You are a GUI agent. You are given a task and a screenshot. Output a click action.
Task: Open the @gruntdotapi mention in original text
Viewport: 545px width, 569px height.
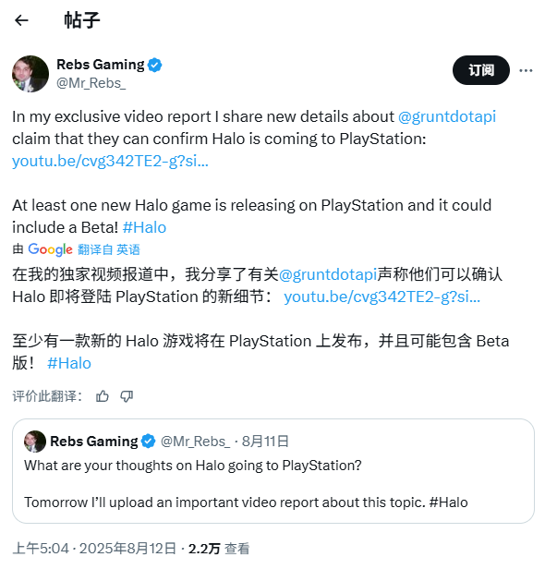tap(447, 116)
